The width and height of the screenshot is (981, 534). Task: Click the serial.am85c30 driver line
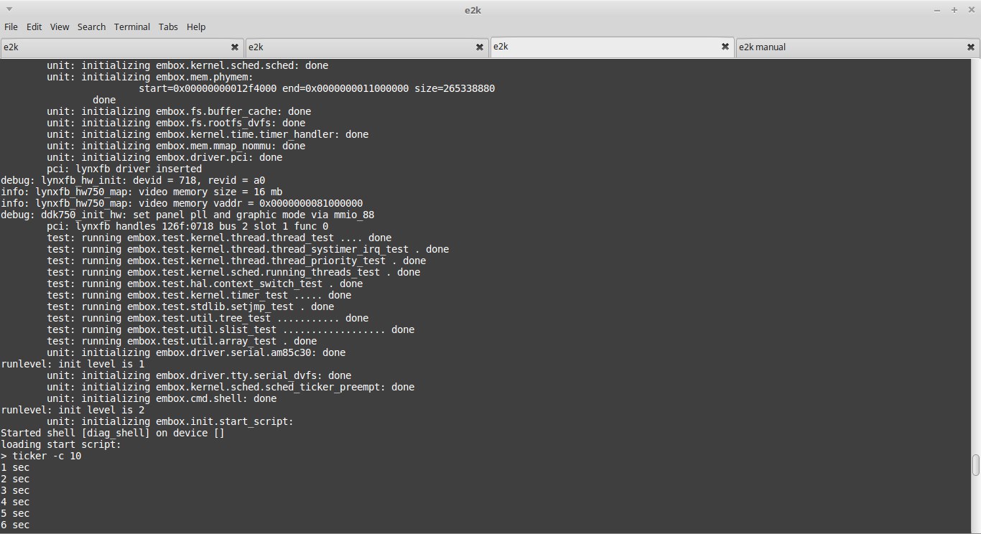[196, 352]
